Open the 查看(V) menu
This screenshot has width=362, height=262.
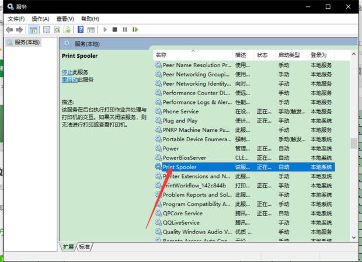point(64,19)
